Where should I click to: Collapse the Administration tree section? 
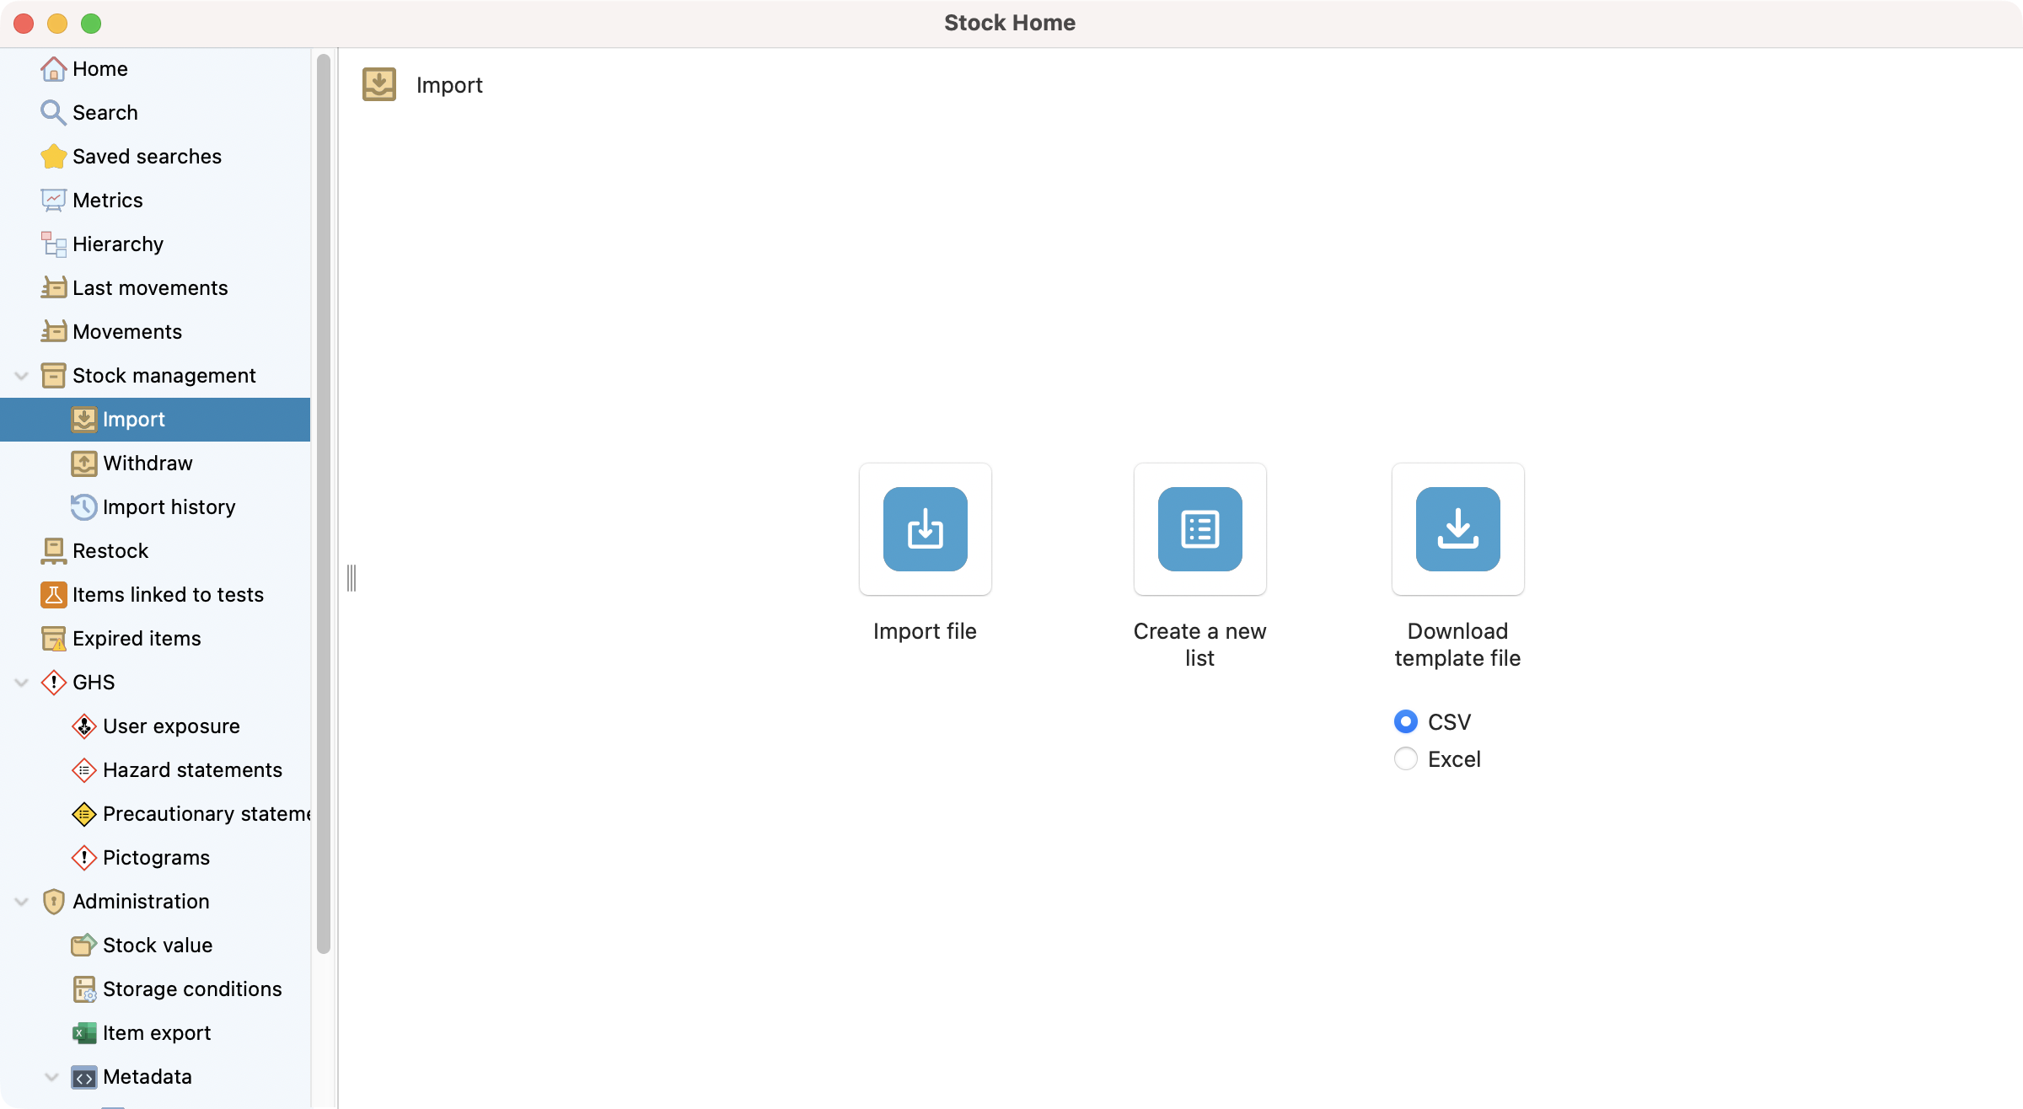pos(22,902)
